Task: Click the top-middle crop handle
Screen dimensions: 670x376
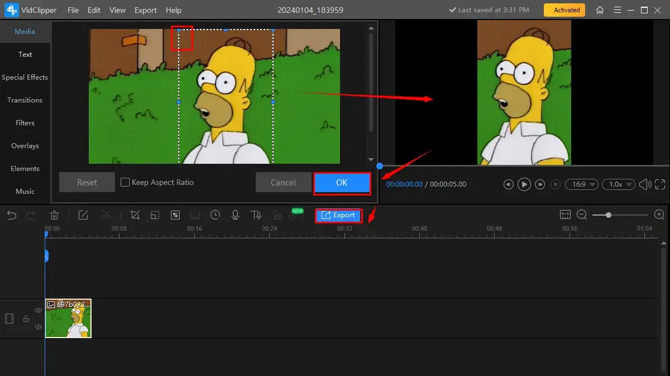Action: [226, 30]
